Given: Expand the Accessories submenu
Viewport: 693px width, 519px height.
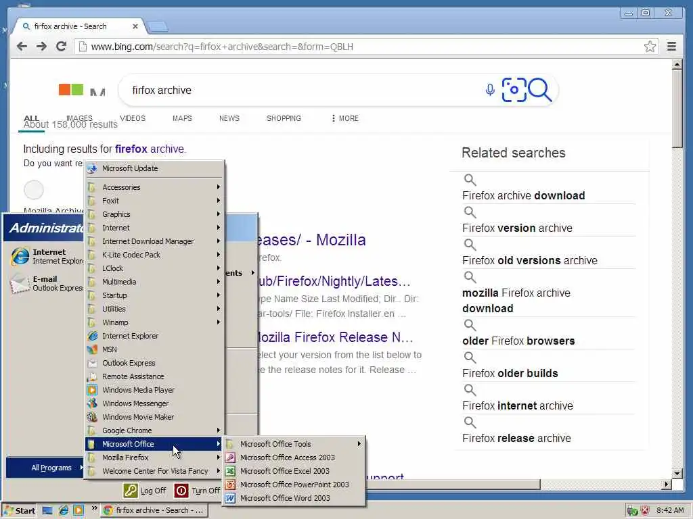Looking at the screenshot, I should pos(155,187).
